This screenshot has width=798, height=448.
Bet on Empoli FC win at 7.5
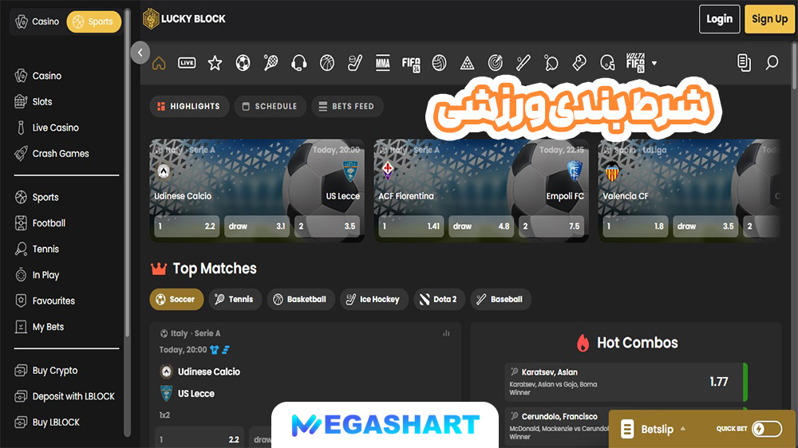click(551, 226)
